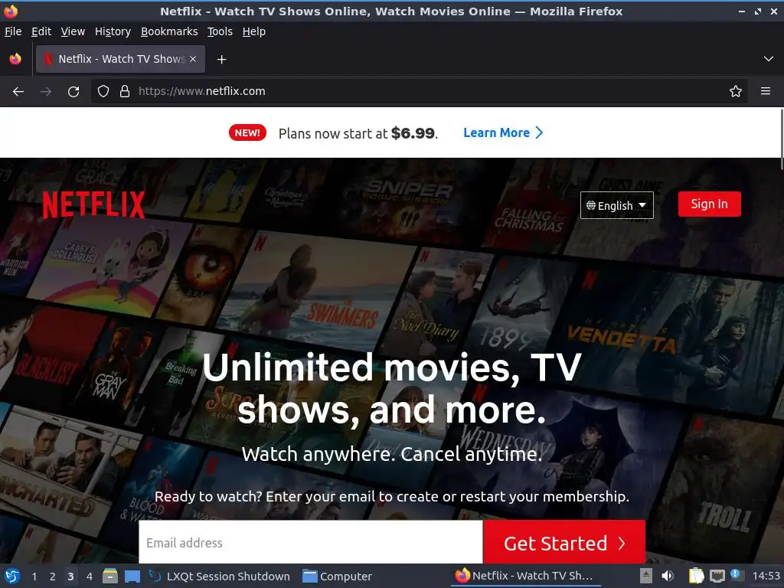Open a new tab with plus button
This screenshot has width=784, height=588.
coord(221,60)
